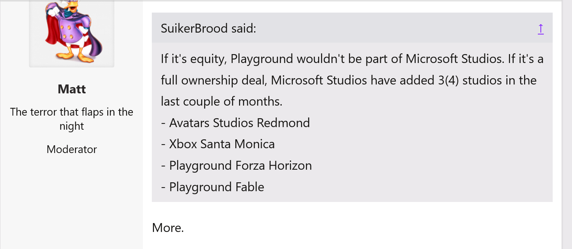The image size is (572, 249).
Task: Click the user title 'The terror that flaps'
Action: (x=72, y=119)
